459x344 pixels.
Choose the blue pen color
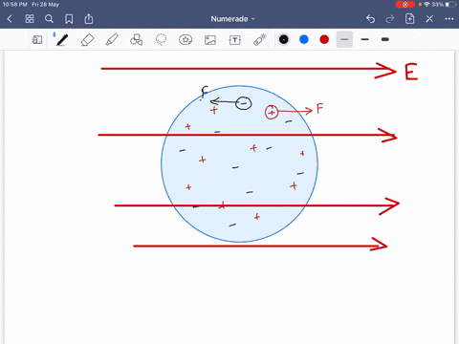[304, 39]
